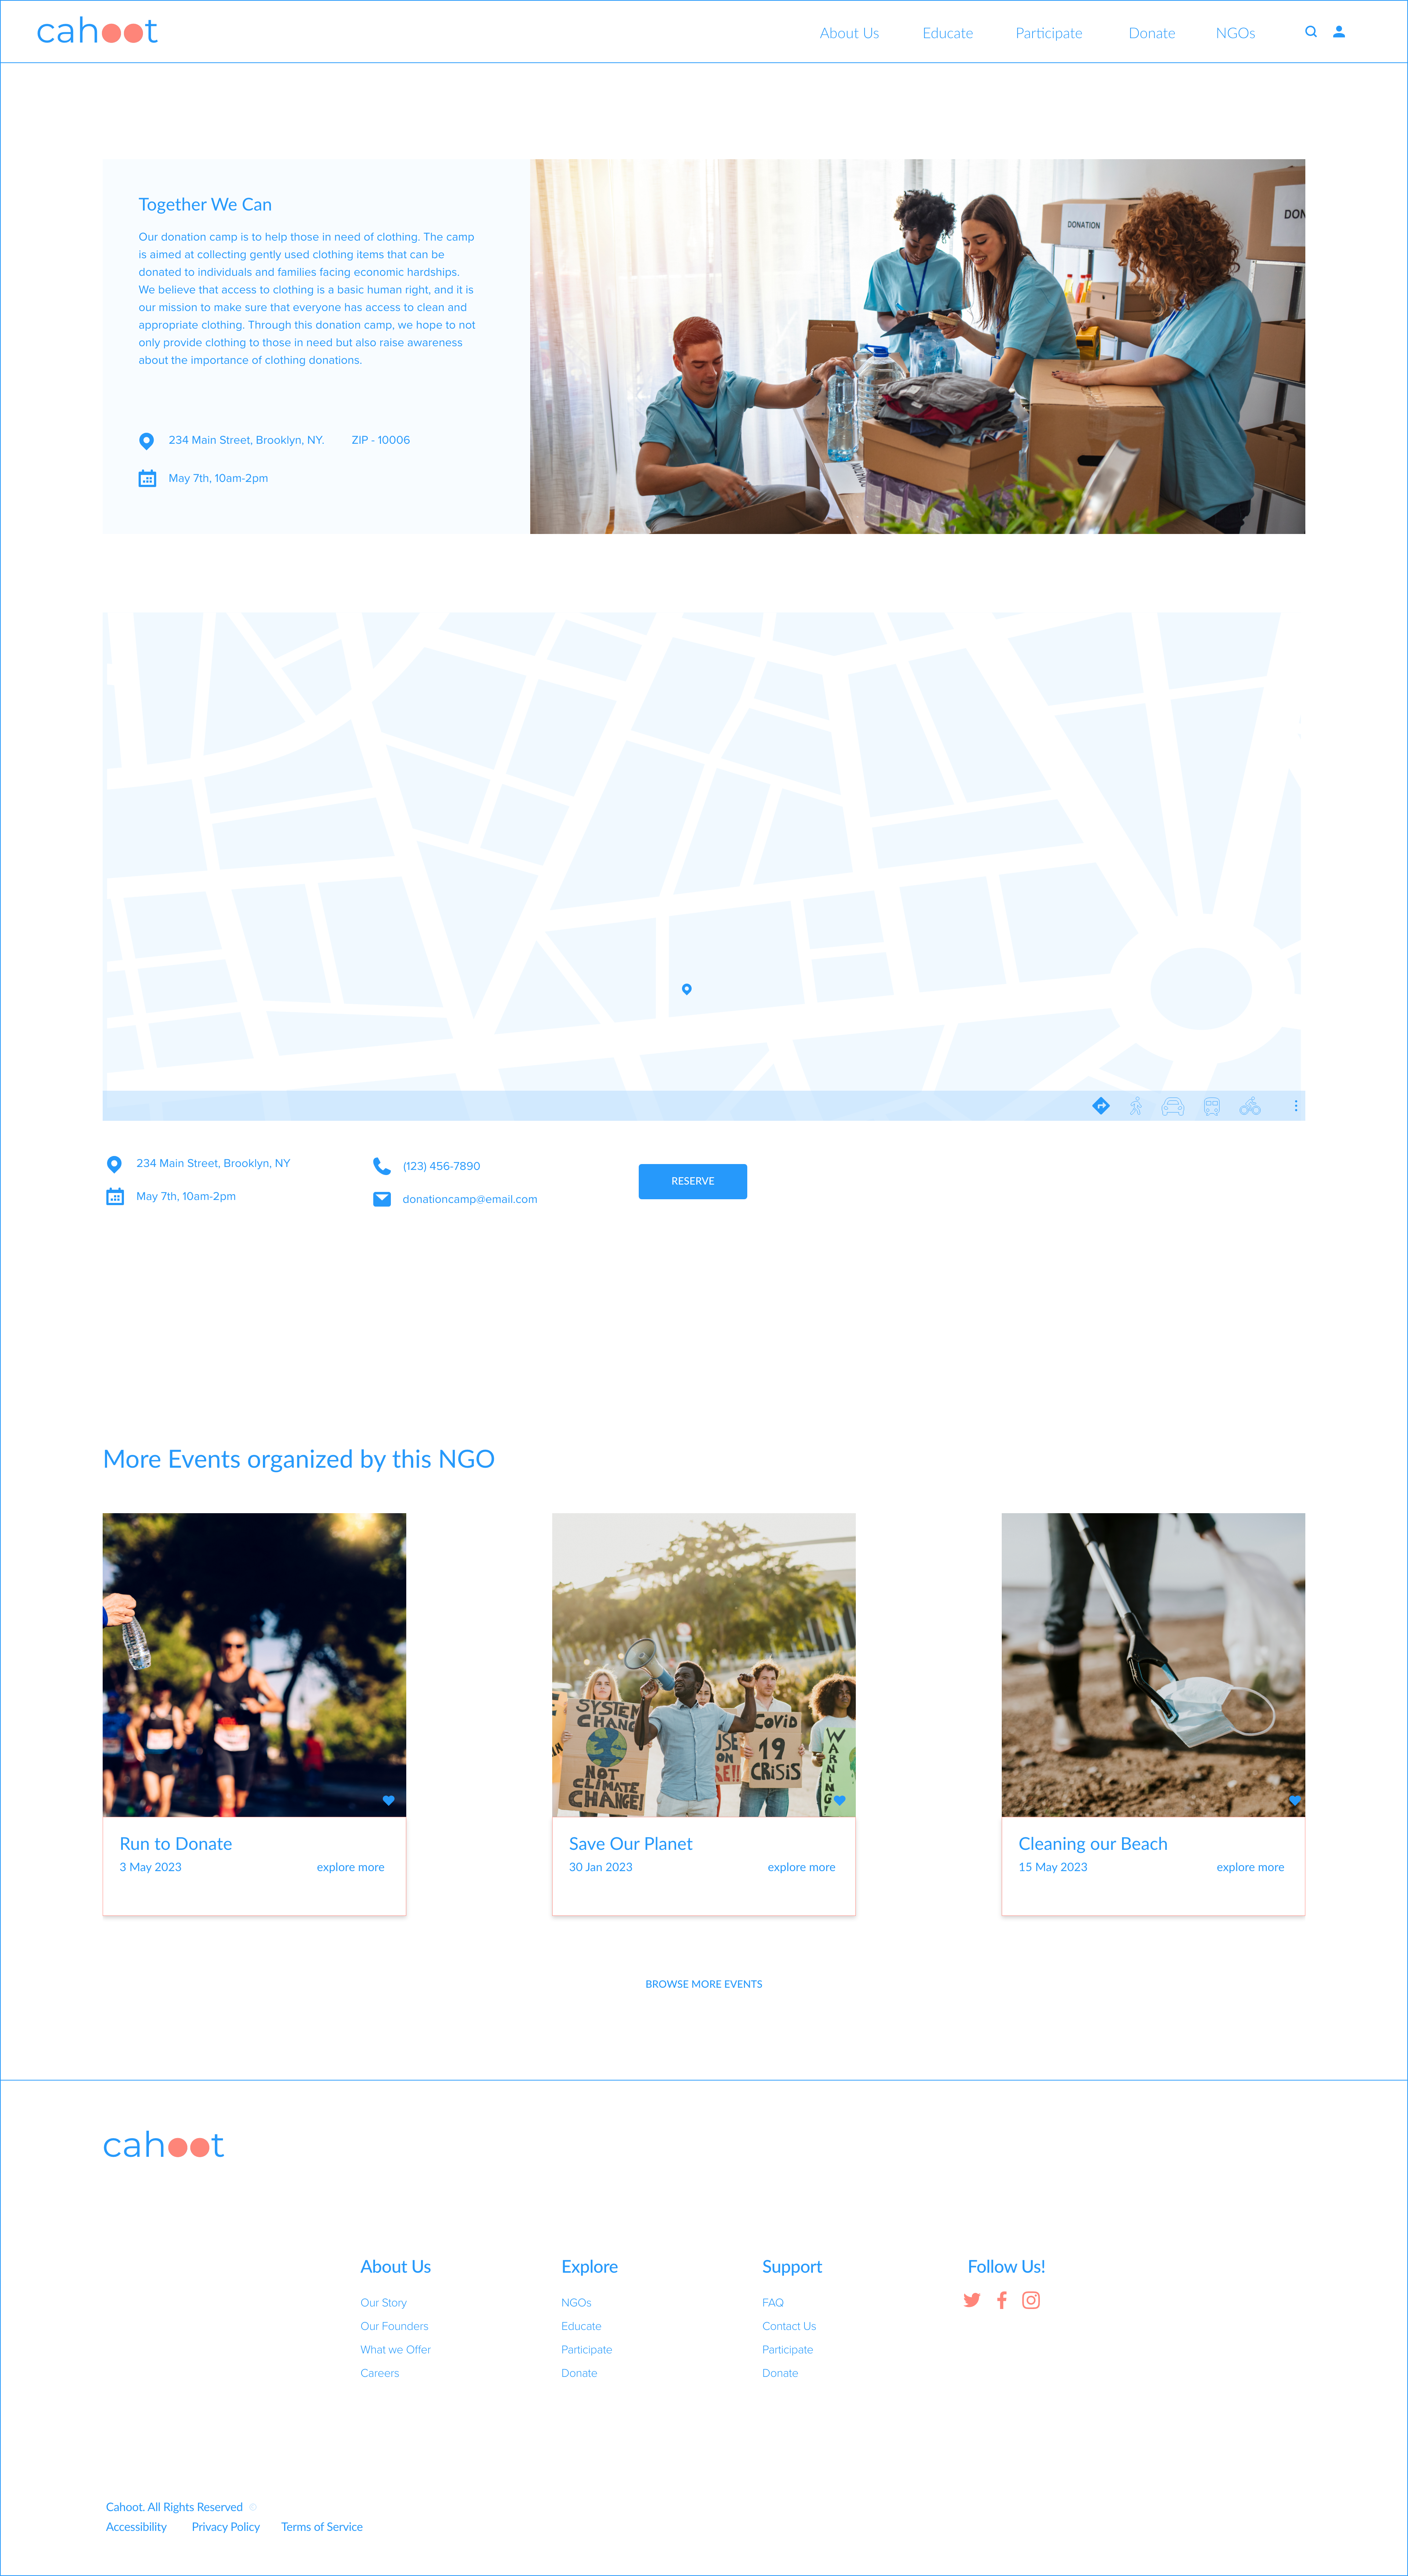
Task: Open Participate in the top navigation
Action: pyautogui.click(x=1049, y=33)
